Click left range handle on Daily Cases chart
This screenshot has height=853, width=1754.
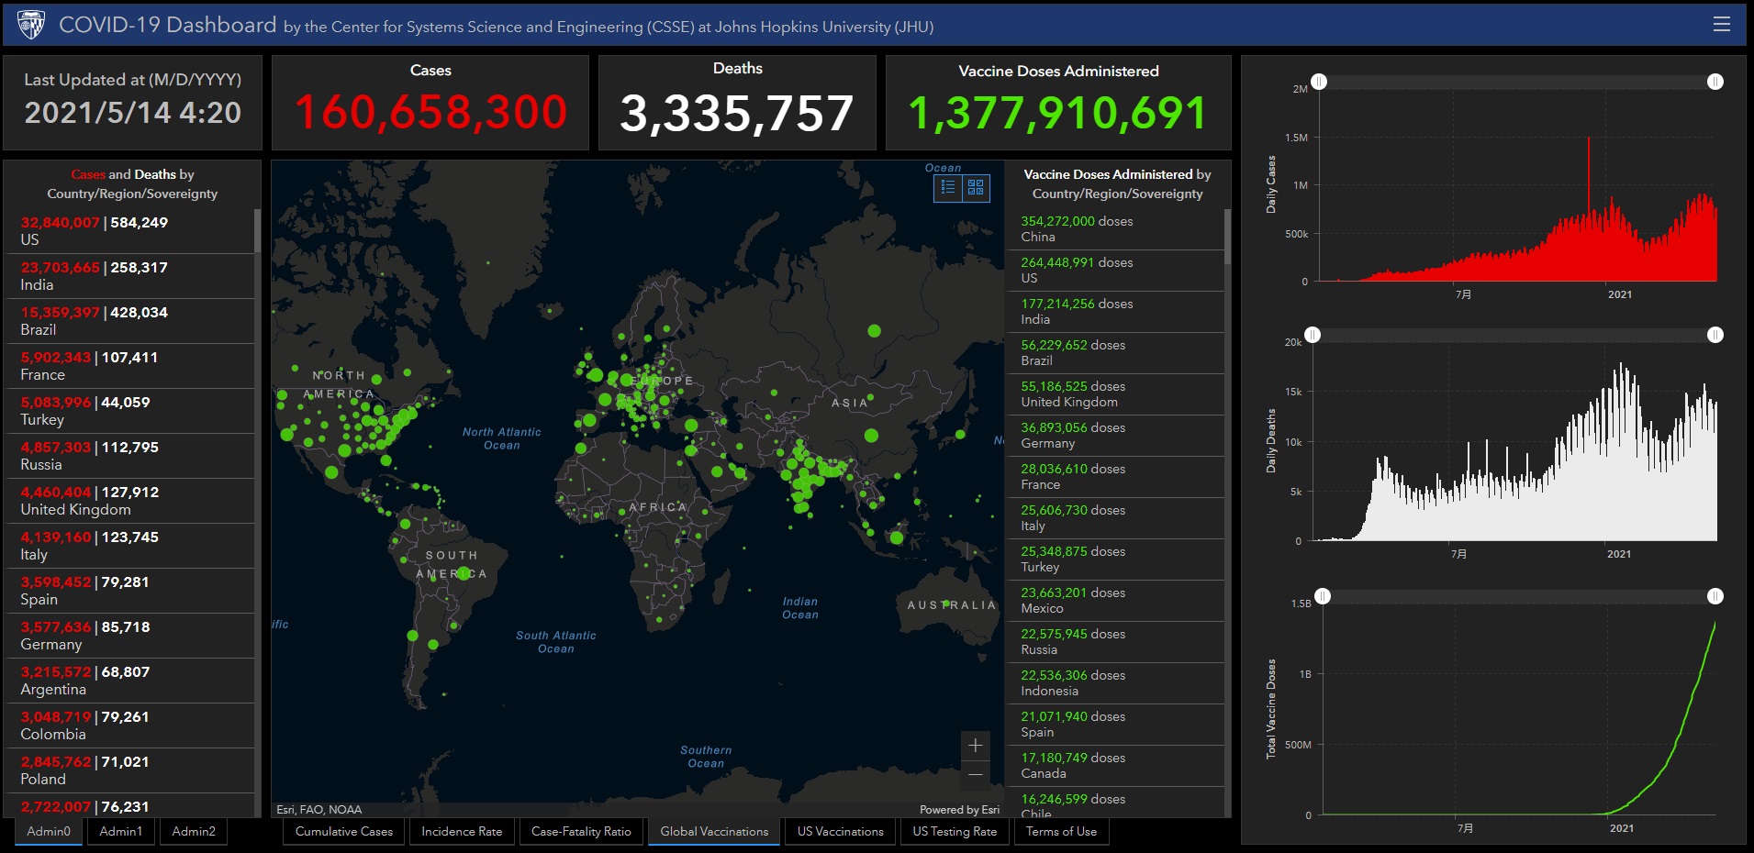click(x=1319, y=82)
